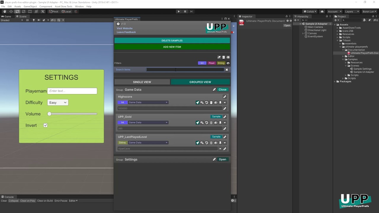379x213 pixels.
Task: Expand the Canvas node in Hierarchy
Action: click(x=303, y=33)
